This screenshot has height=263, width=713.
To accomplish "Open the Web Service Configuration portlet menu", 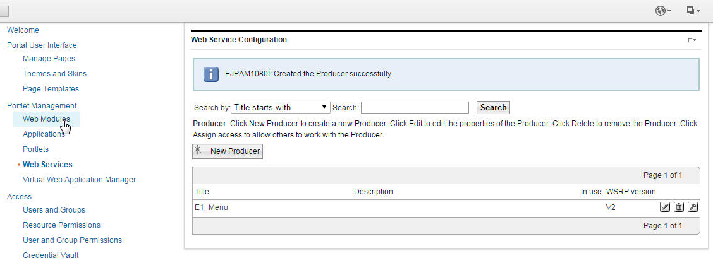I will coord(692,40).
